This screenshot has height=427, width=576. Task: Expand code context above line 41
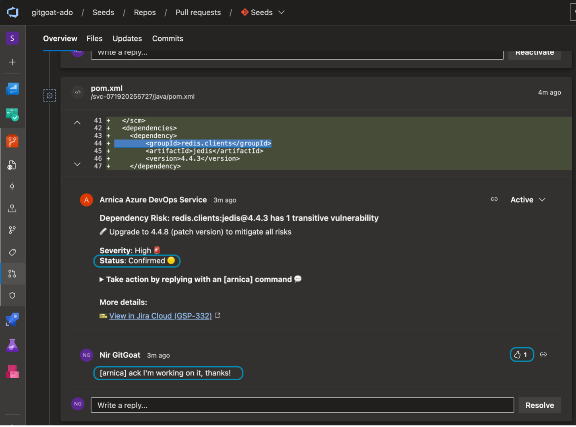click(x=77, y=122)
